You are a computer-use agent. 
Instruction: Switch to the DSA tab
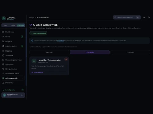click(5, 25)
